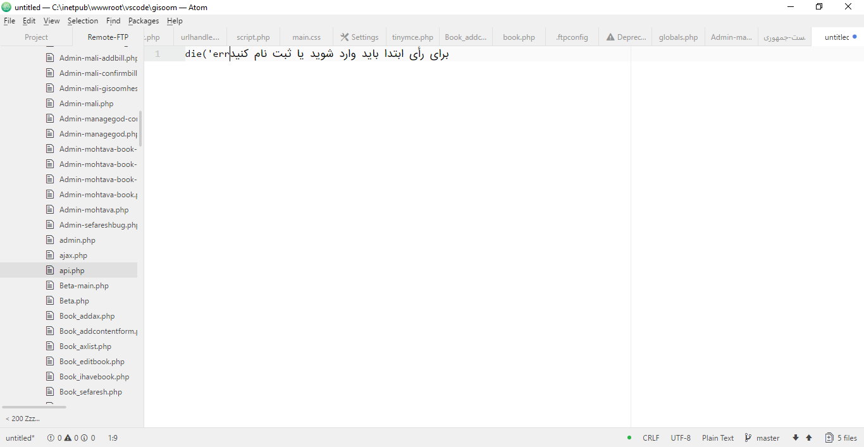Click file icon next to Beta.php
This screenshot has width=864, height=447.
point(51,301)
